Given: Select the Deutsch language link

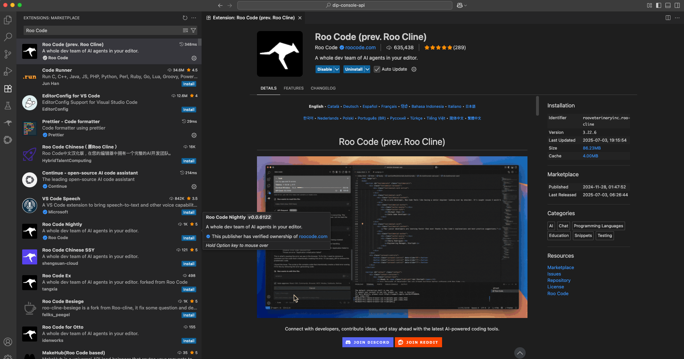Looking at the screenshot, I should pos(351,106).
